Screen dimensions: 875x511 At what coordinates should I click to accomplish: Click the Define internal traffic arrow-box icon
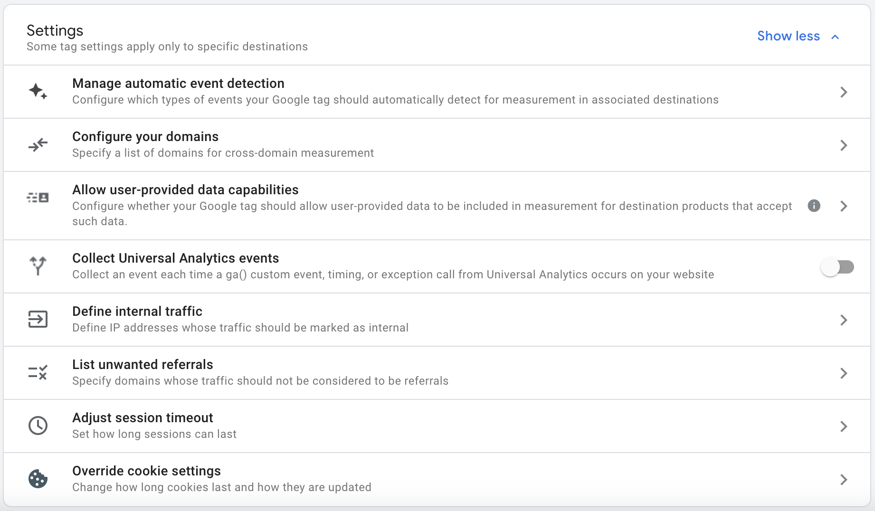(x=38, y=319)
